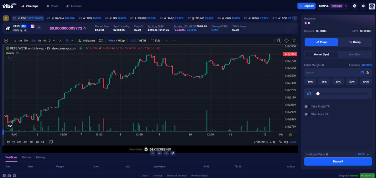Toggle Take Profit (TP) switch
Image resolution: width=376 pixels, height=178 pixels.
click(x=307, y=107)
